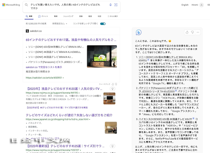The width and height of the screenshot is (210, 153).
Task: Dislike the Bing chat answer with thumbs down
Action: (192, 32)
